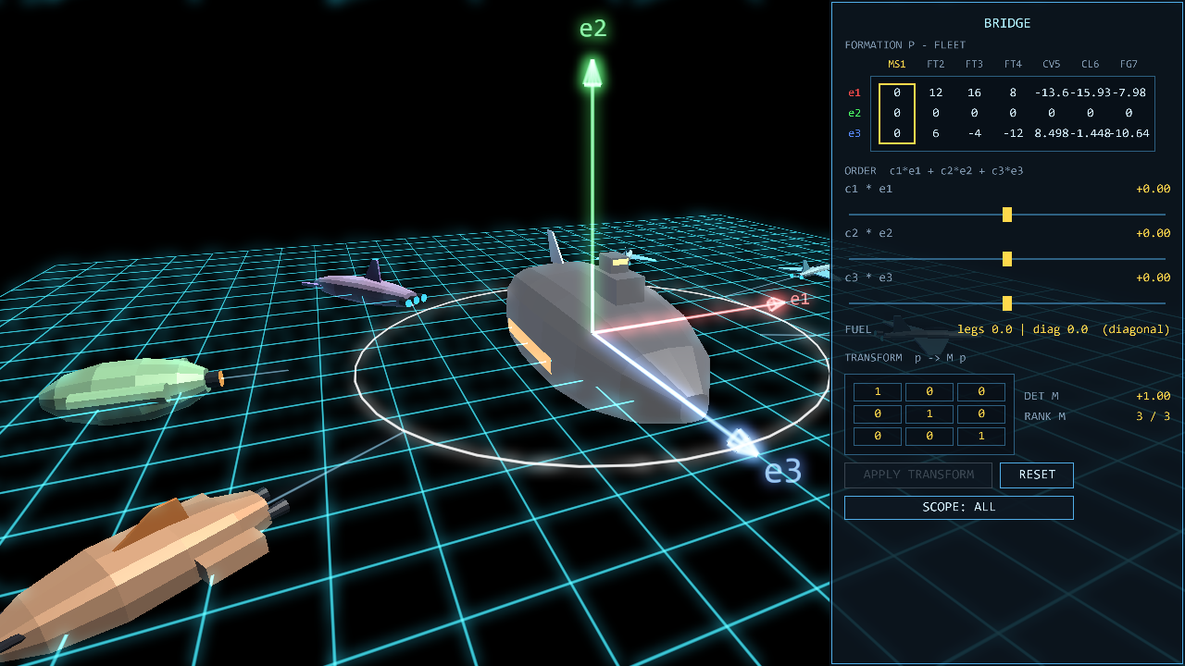The image size is (1185, 666).
Task: Select the CL6 column header
Action: click(1090, 64)
